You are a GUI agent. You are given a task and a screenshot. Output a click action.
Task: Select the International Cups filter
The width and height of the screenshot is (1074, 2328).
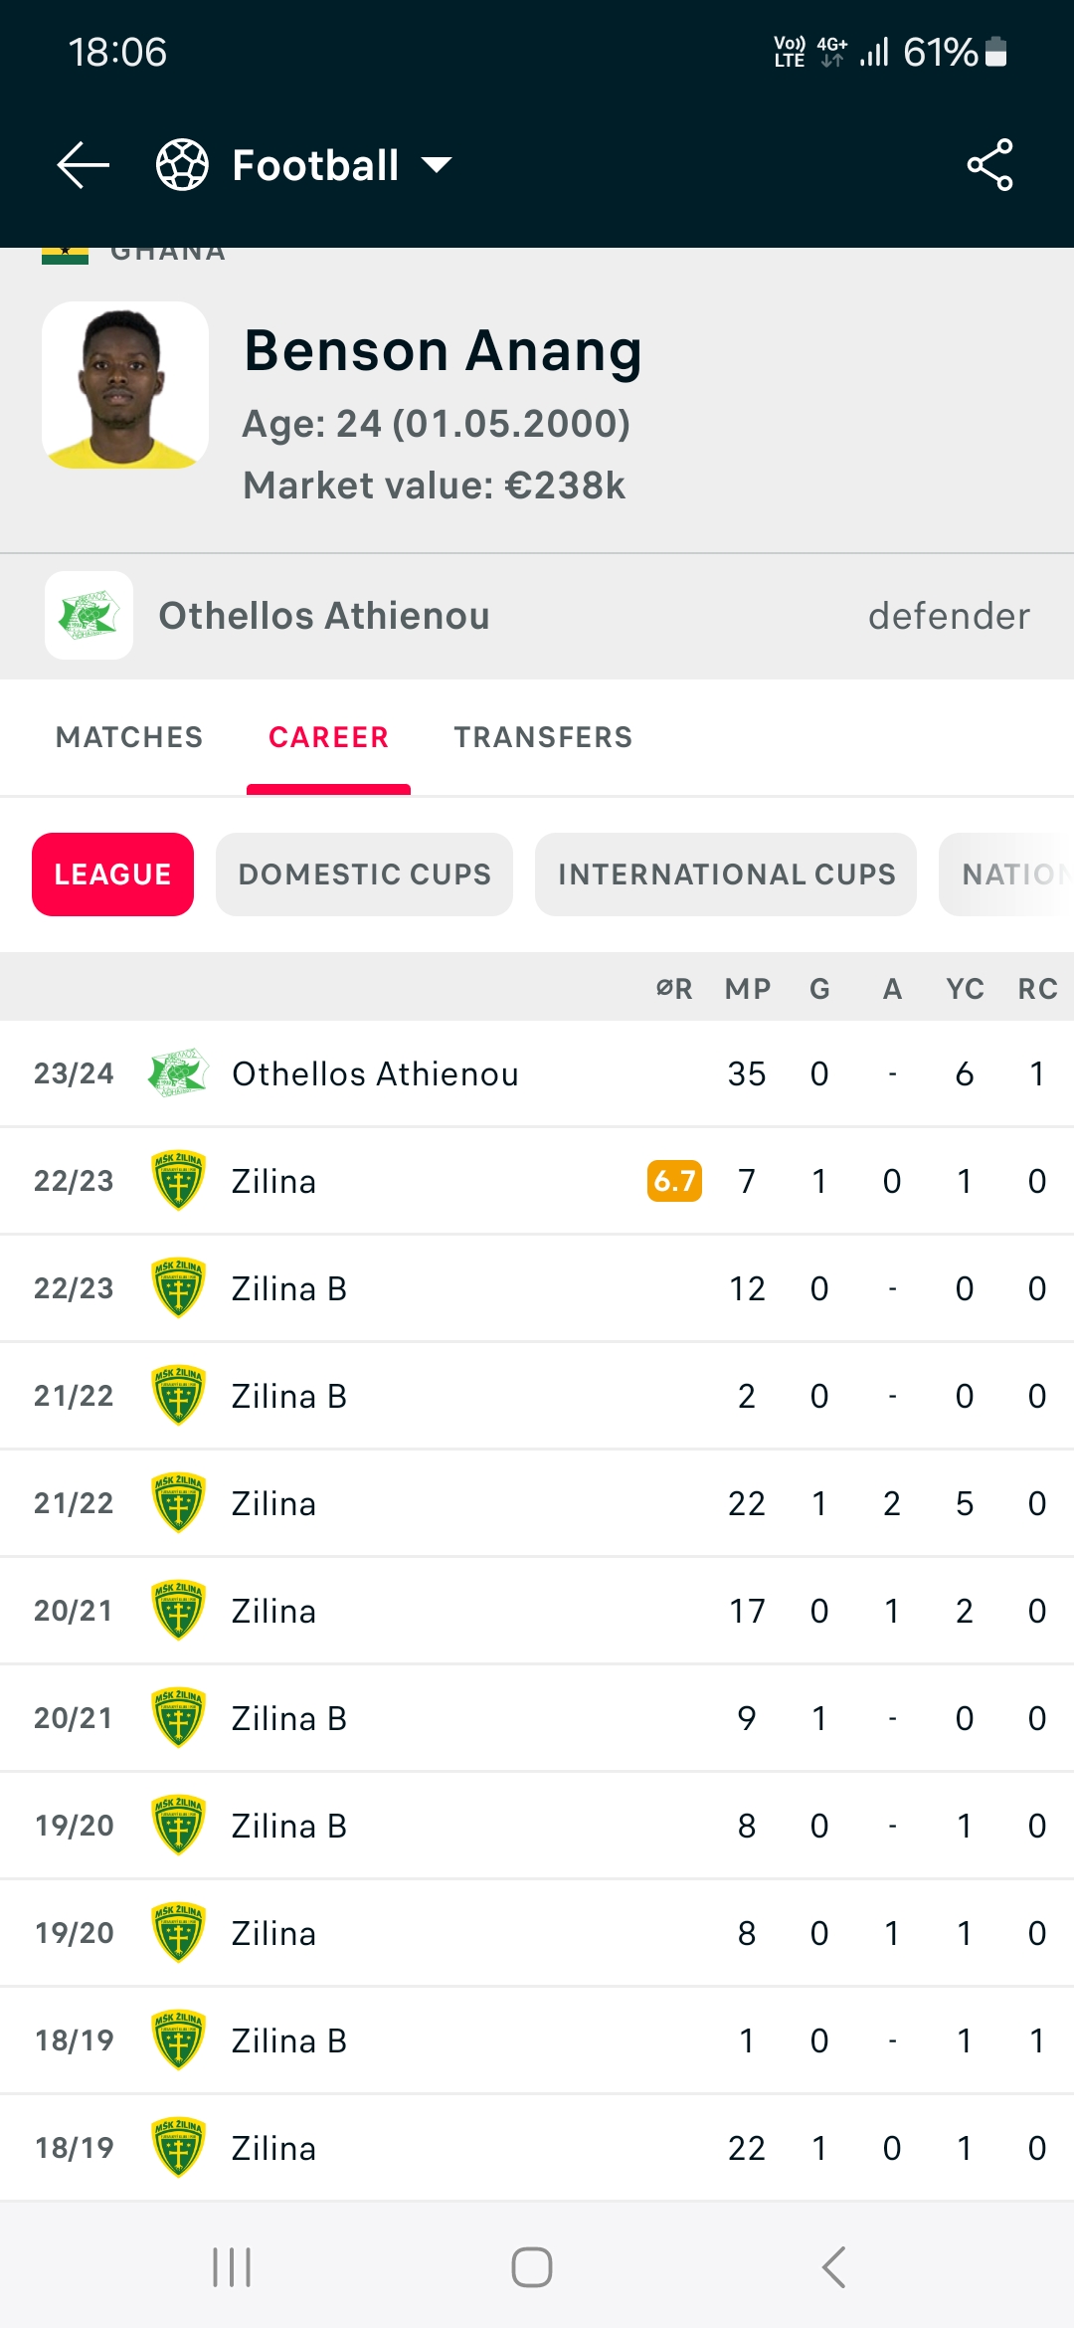click(x=726, y=874)
